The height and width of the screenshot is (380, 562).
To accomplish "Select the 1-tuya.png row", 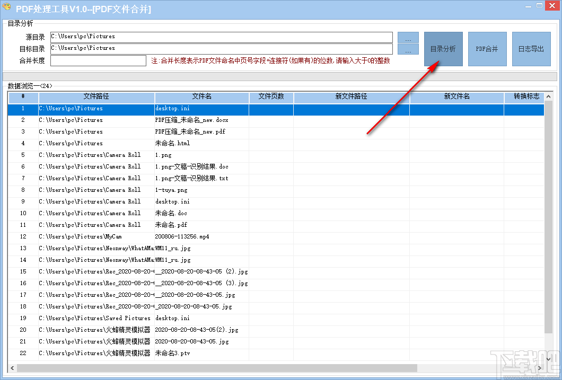I will click(x=276, y=190).
